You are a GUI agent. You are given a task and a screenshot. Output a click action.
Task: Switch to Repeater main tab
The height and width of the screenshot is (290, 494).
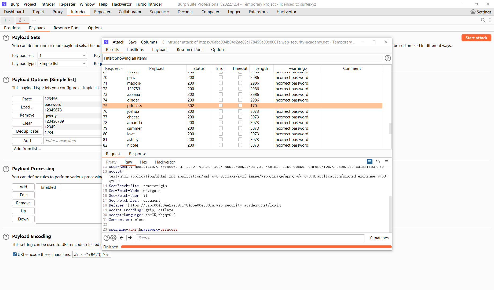pyautogui.click(x=102, y=12)
